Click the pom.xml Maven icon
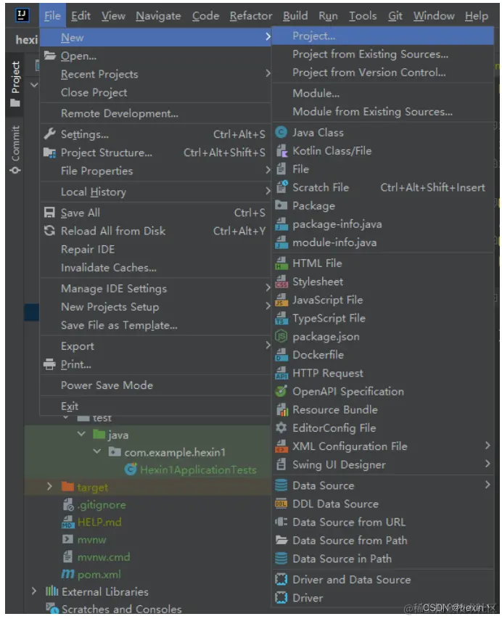 [x=68, y=574]
